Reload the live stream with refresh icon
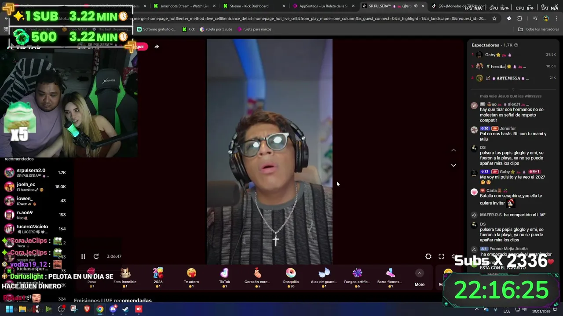Viewport: 563px width, 316px height. click(x=96, y=256)
